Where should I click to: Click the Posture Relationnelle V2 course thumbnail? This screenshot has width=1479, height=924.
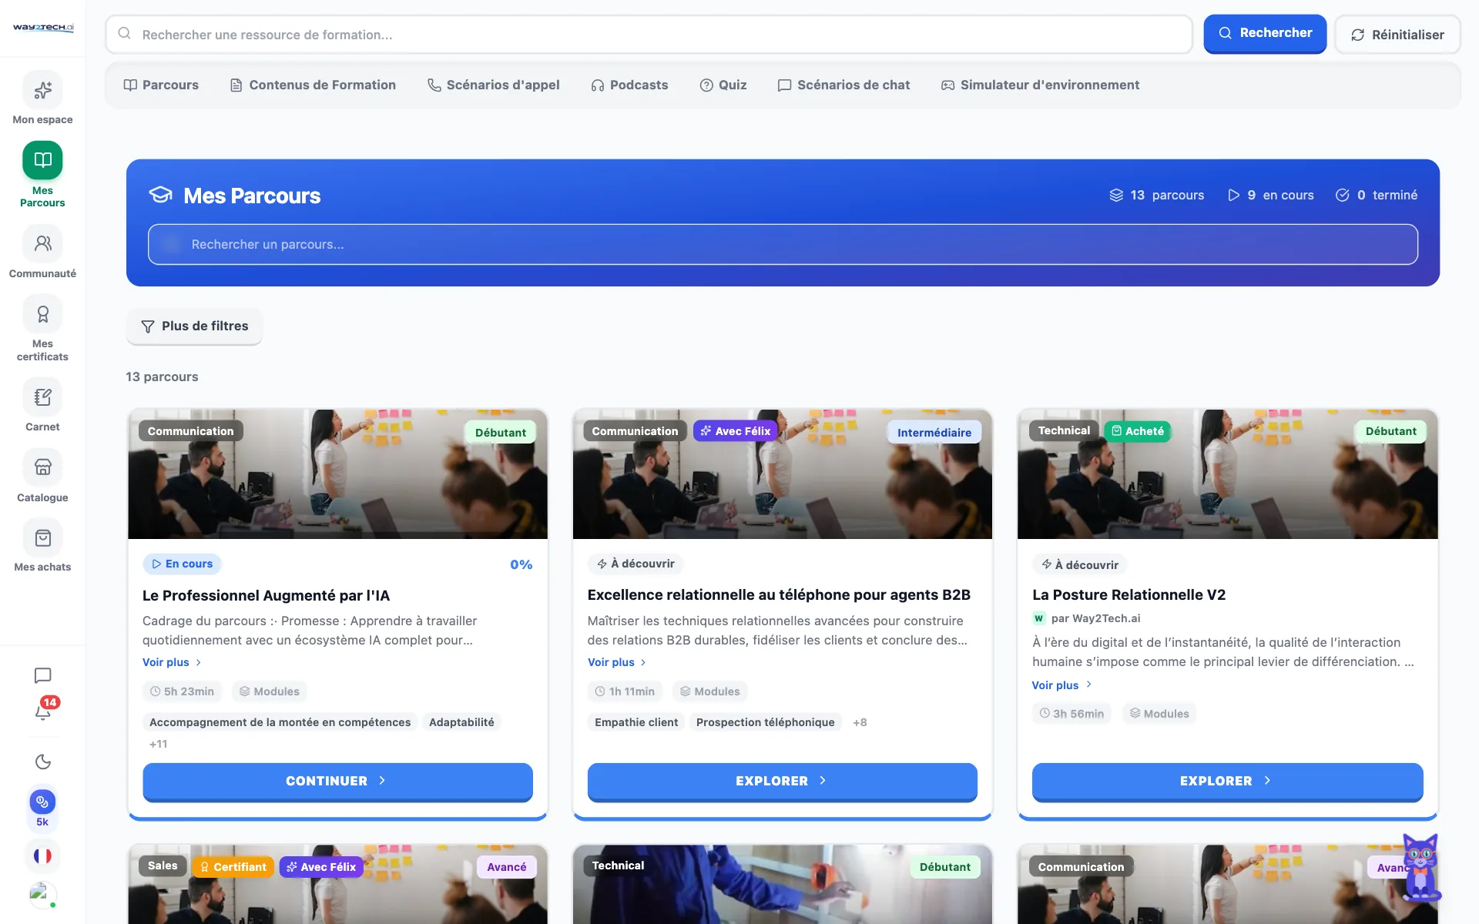pyautogui.click(x=1227, y=474)
